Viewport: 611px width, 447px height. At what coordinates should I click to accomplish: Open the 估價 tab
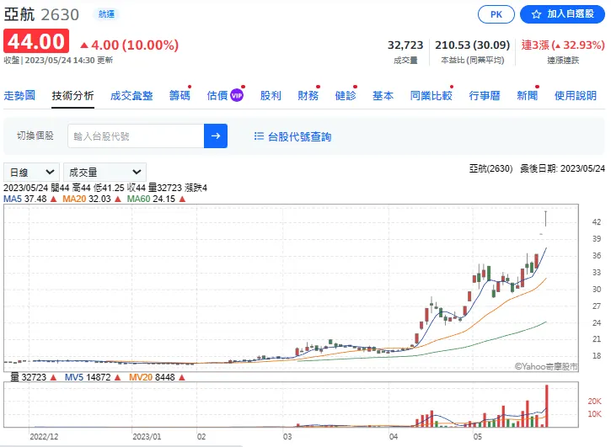tap(217, 95)
